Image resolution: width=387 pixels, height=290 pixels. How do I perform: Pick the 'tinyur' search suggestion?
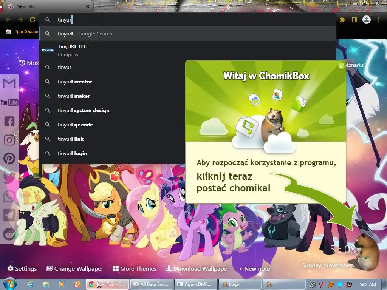click(x=112, y=67)
